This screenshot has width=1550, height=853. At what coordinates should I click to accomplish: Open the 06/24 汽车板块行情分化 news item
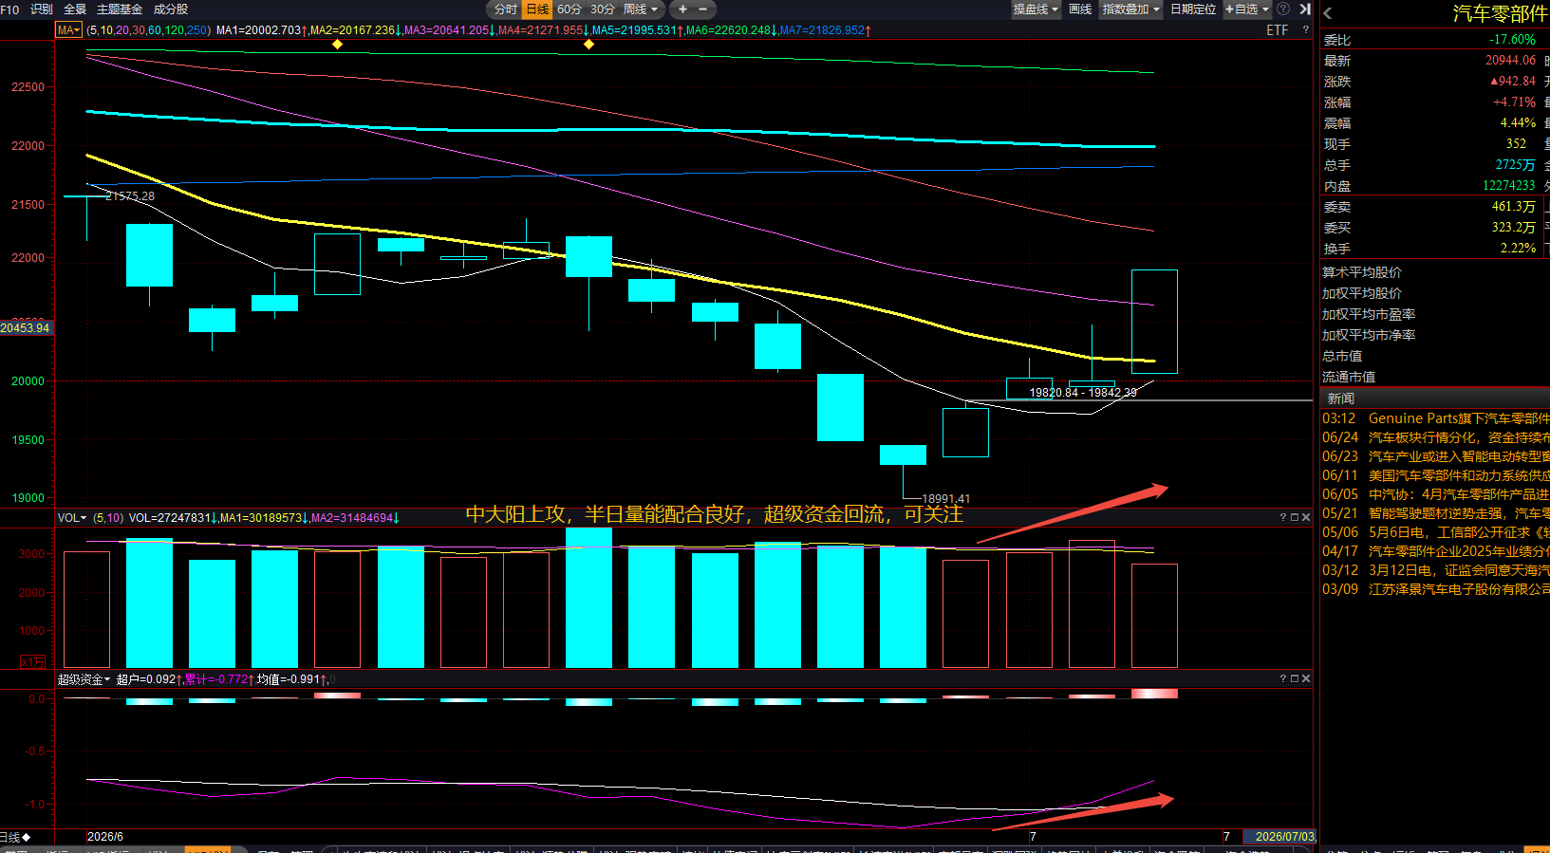point(1435,437)
